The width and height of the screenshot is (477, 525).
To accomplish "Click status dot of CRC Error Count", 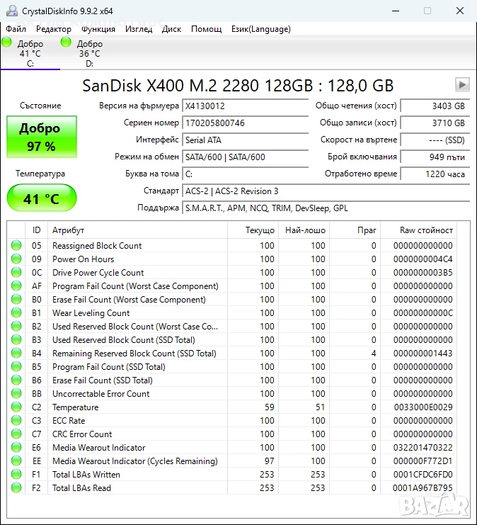I will click(16, 434).
